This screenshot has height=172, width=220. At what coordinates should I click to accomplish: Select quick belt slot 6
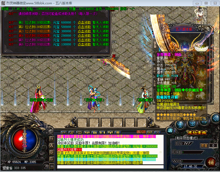(142, 122)
